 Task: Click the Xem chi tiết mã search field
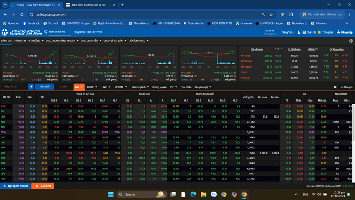coord(60,32)
